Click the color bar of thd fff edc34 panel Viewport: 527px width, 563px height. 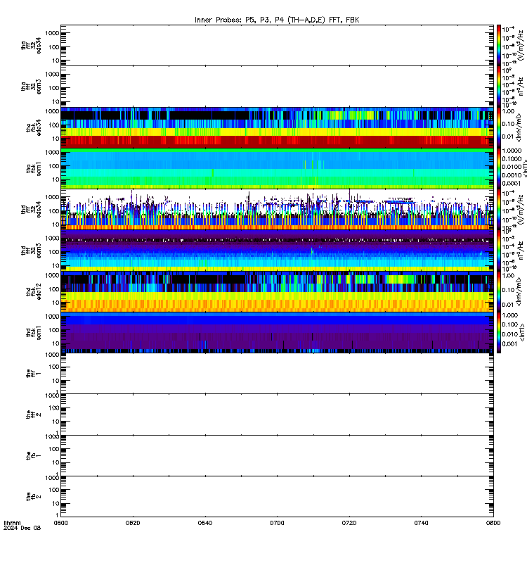(499, 210)
